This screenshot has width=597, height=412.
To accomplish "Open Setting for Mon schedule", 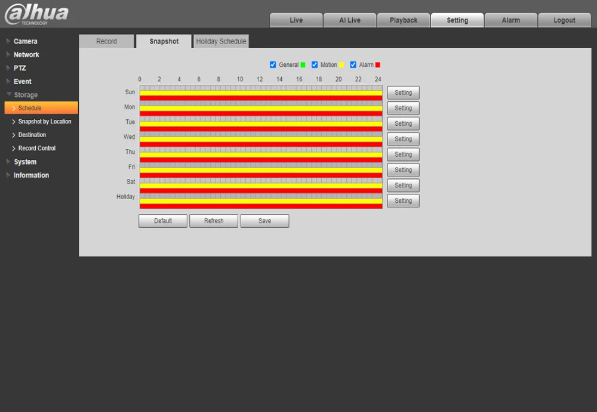I will point(403,108).
